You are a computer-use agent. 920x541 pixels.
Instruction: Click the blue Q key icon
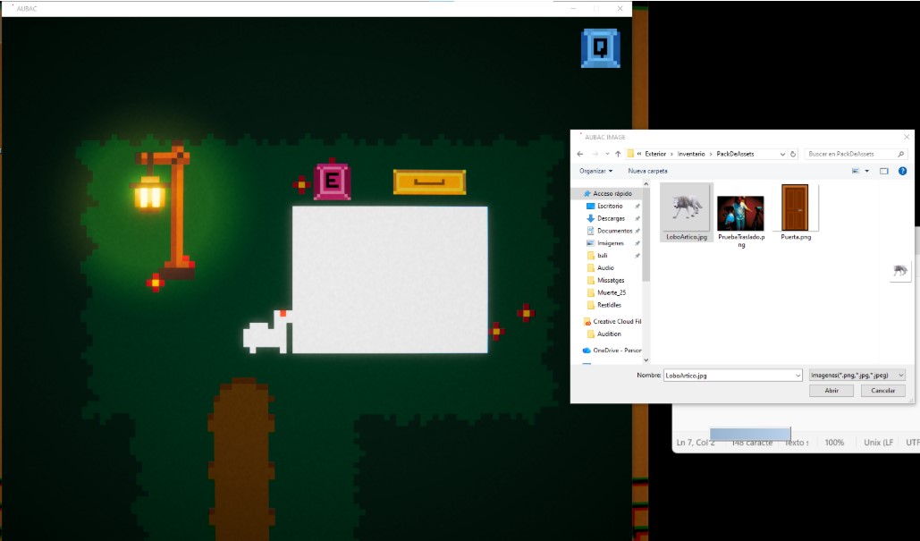coord(600,48)
